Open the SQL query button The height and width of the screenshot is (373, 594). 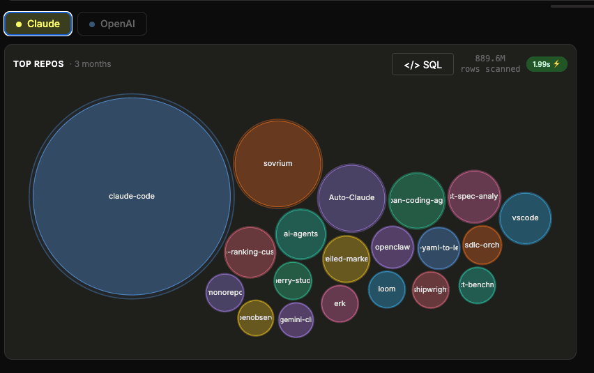pos(422,64)
